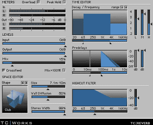This screenshot has height=125, width=153.
Task: Toggle the Mix=100% checkbox
Action: [x=64, y=70]
